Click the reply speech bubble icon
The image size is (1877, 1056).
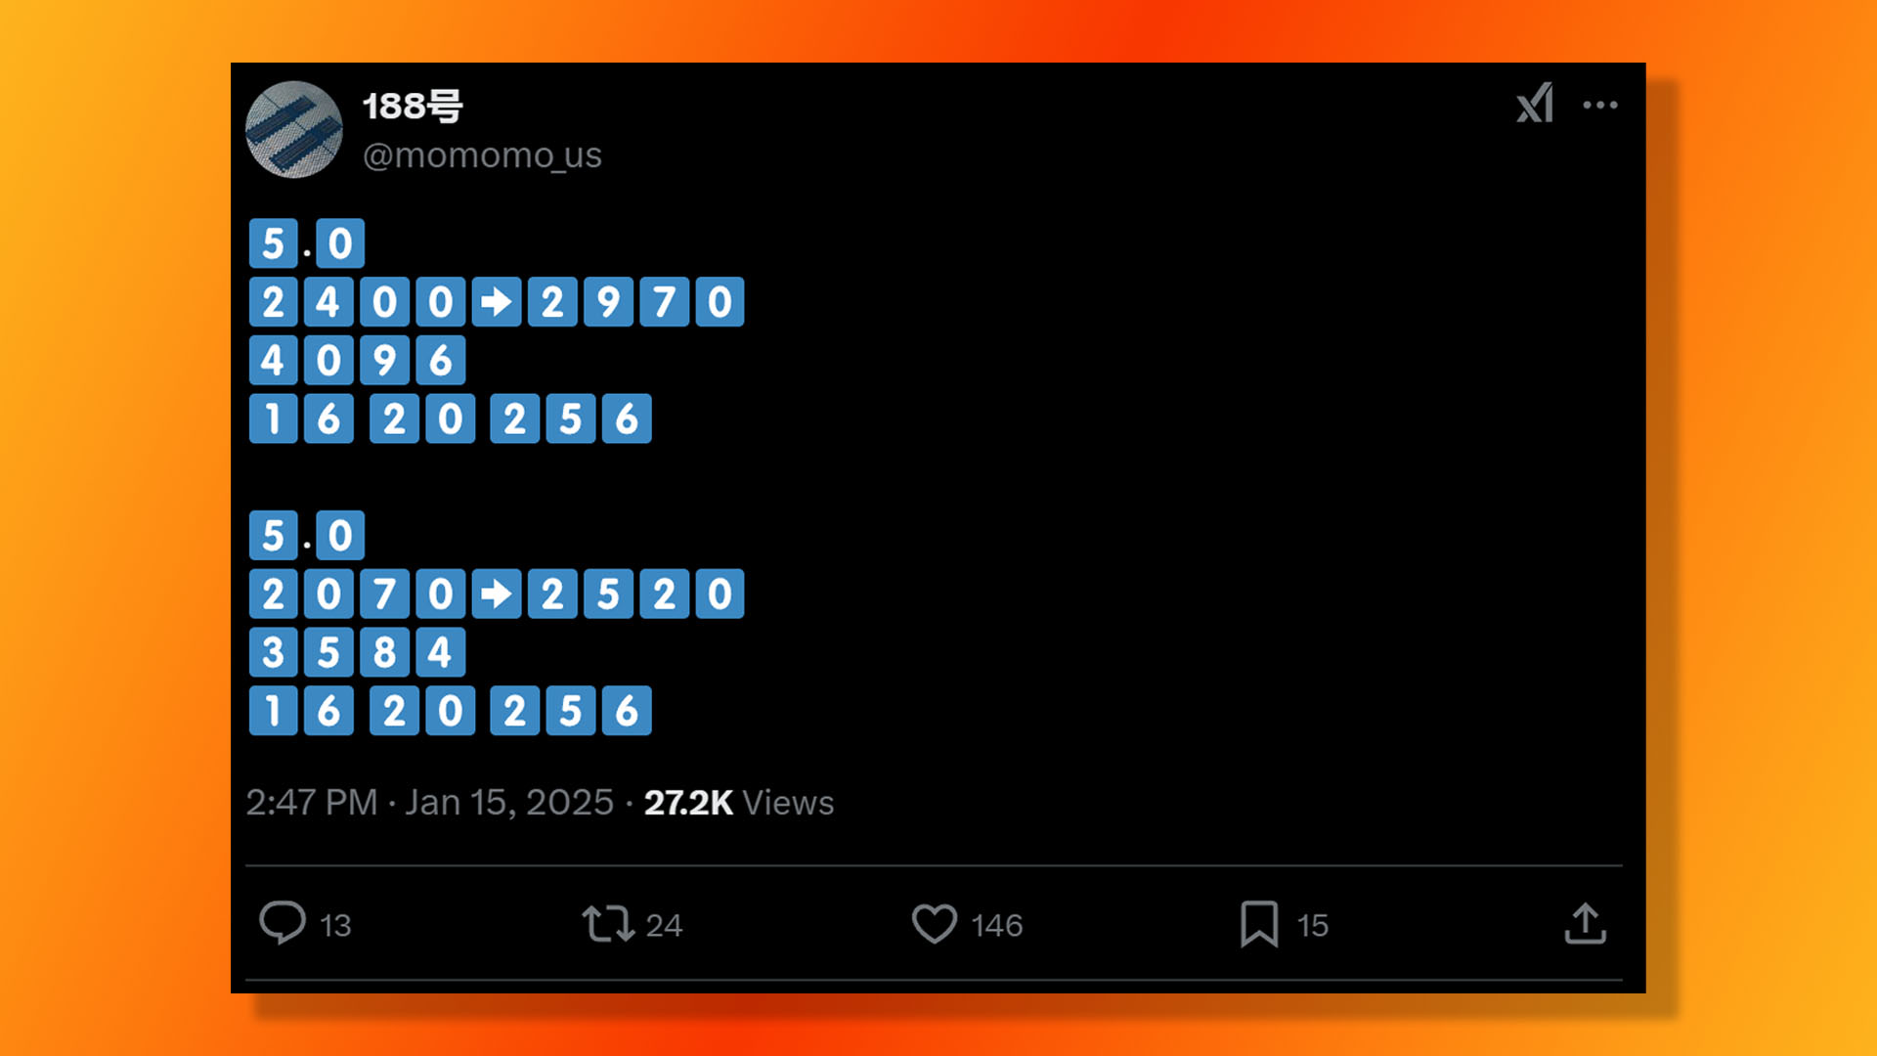point(283,923)
